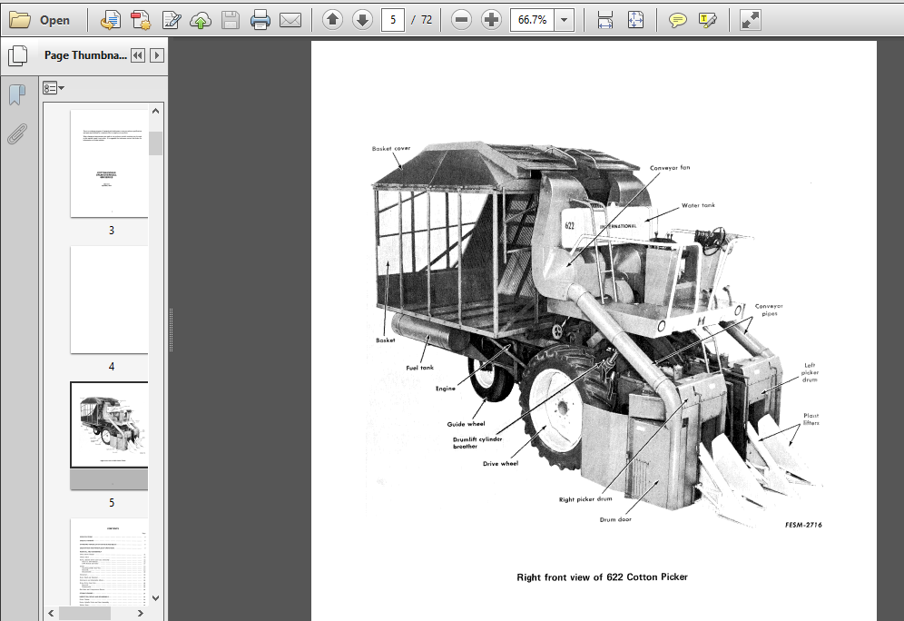This screenshot has width=904, height=621.
Task: Go to next page arrow
Action: pyautogui.click(x=363, y=20)
